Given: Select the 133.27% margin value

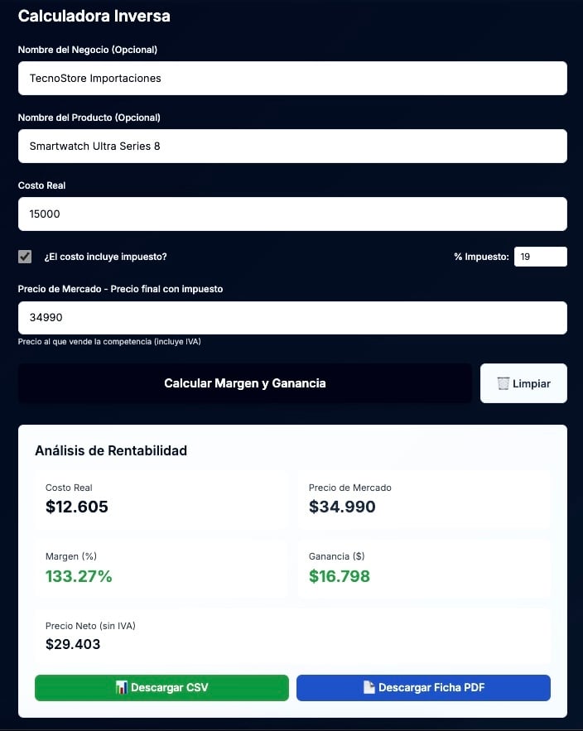Looking at the screenshot, I should [x=79, y=576].
